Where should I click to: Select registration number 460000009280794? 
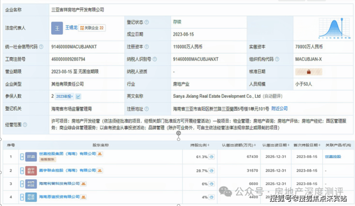pos(68,59)
